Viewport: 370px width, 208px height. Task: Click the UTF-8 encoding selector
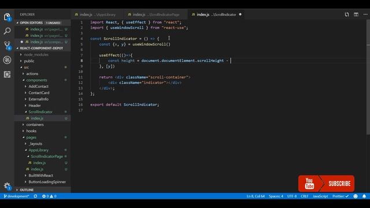point(292,196)
